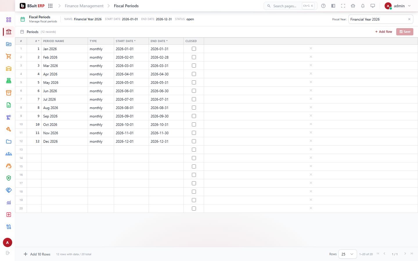Click end date 2026-07-31
Screen dimensions: 418x261
(166, 99)
